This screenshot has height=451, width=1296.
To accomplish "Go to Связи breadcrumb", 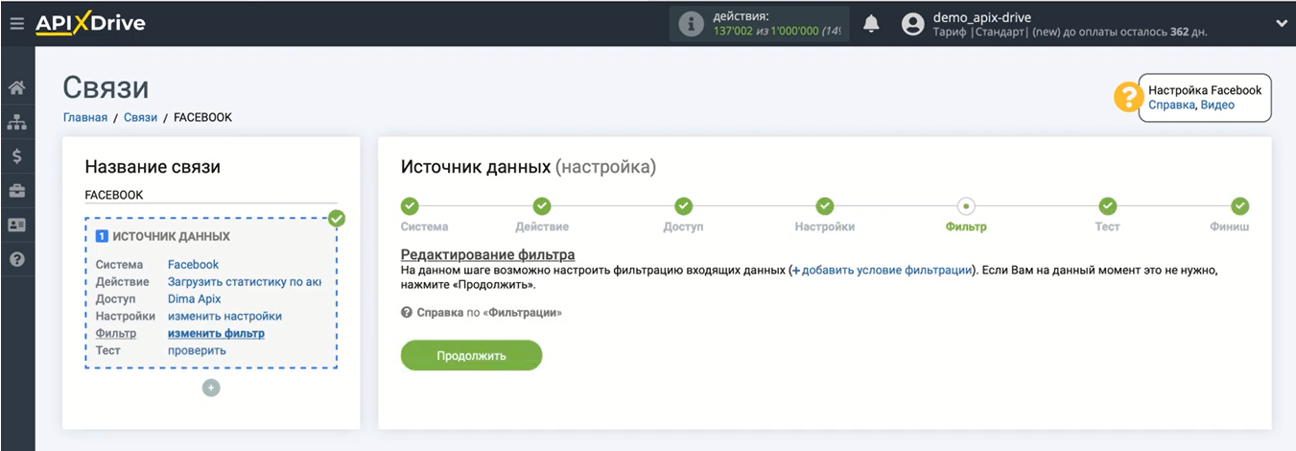I will click(x=140, y=117).
